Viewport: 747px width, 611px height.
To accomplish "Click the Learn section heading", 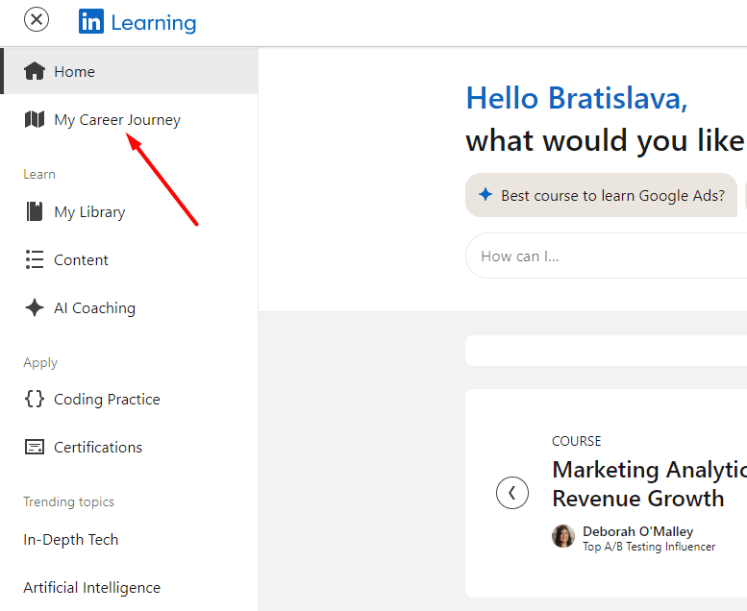I will (39, 174).
